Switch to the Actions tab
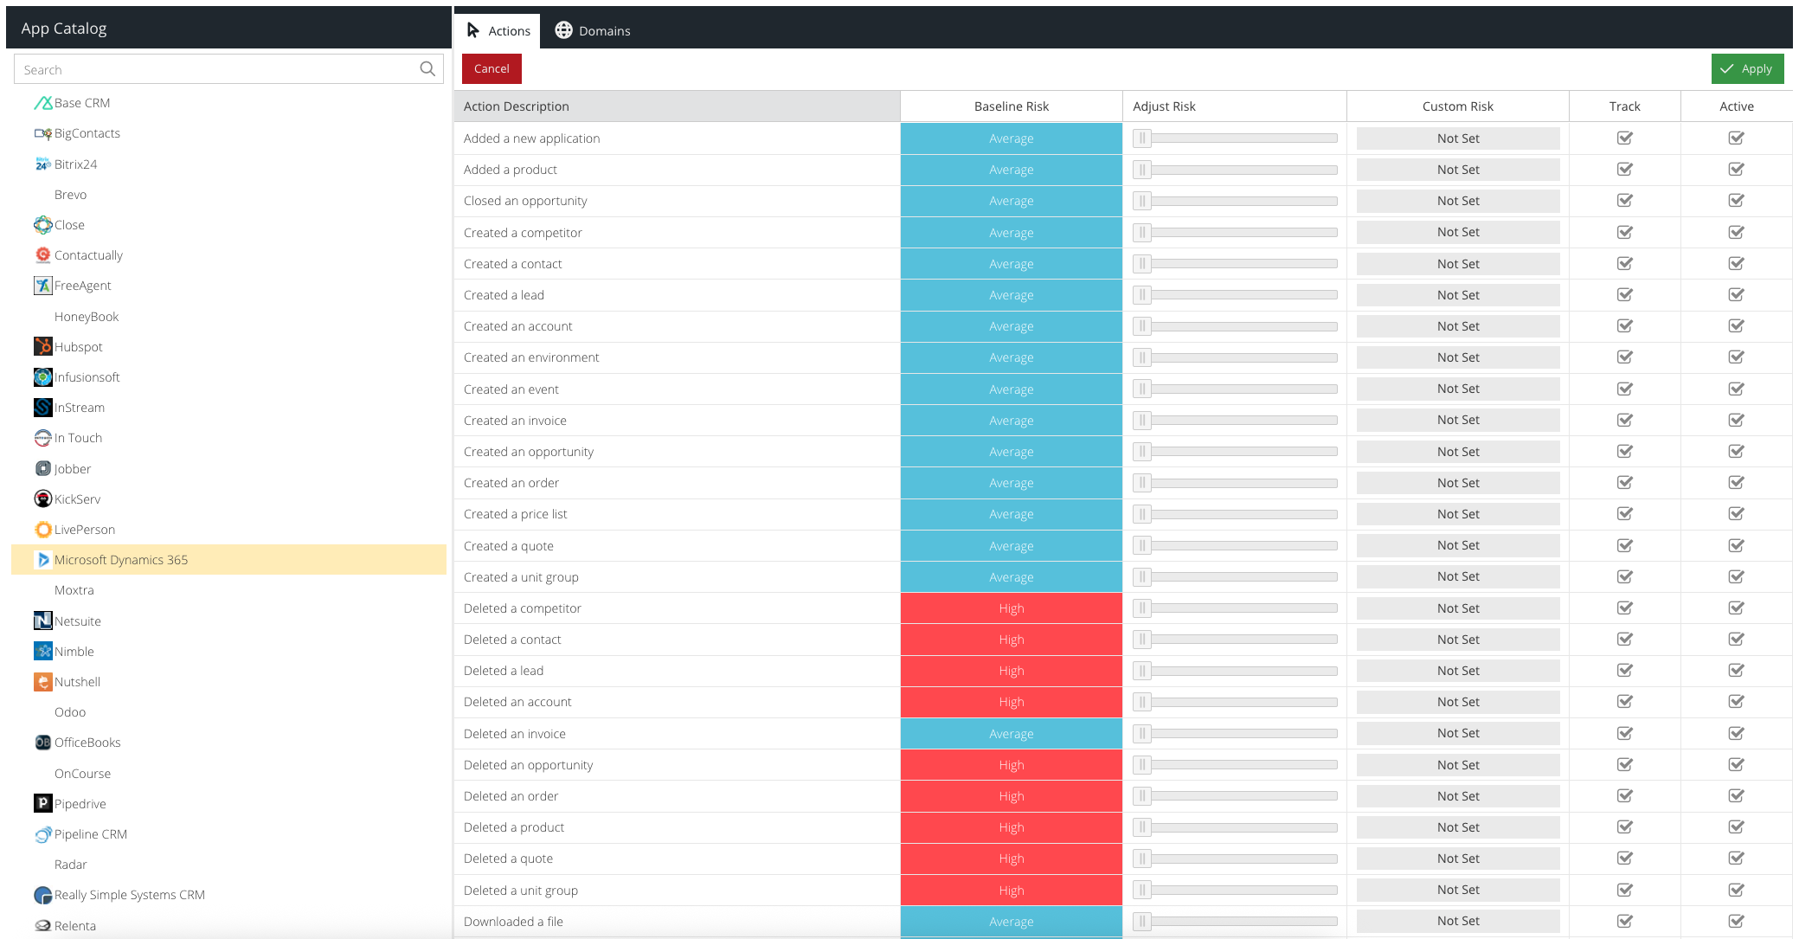The height and width of the screenshot is (939, 1799). pyautogui.click(x=498, y=31)
